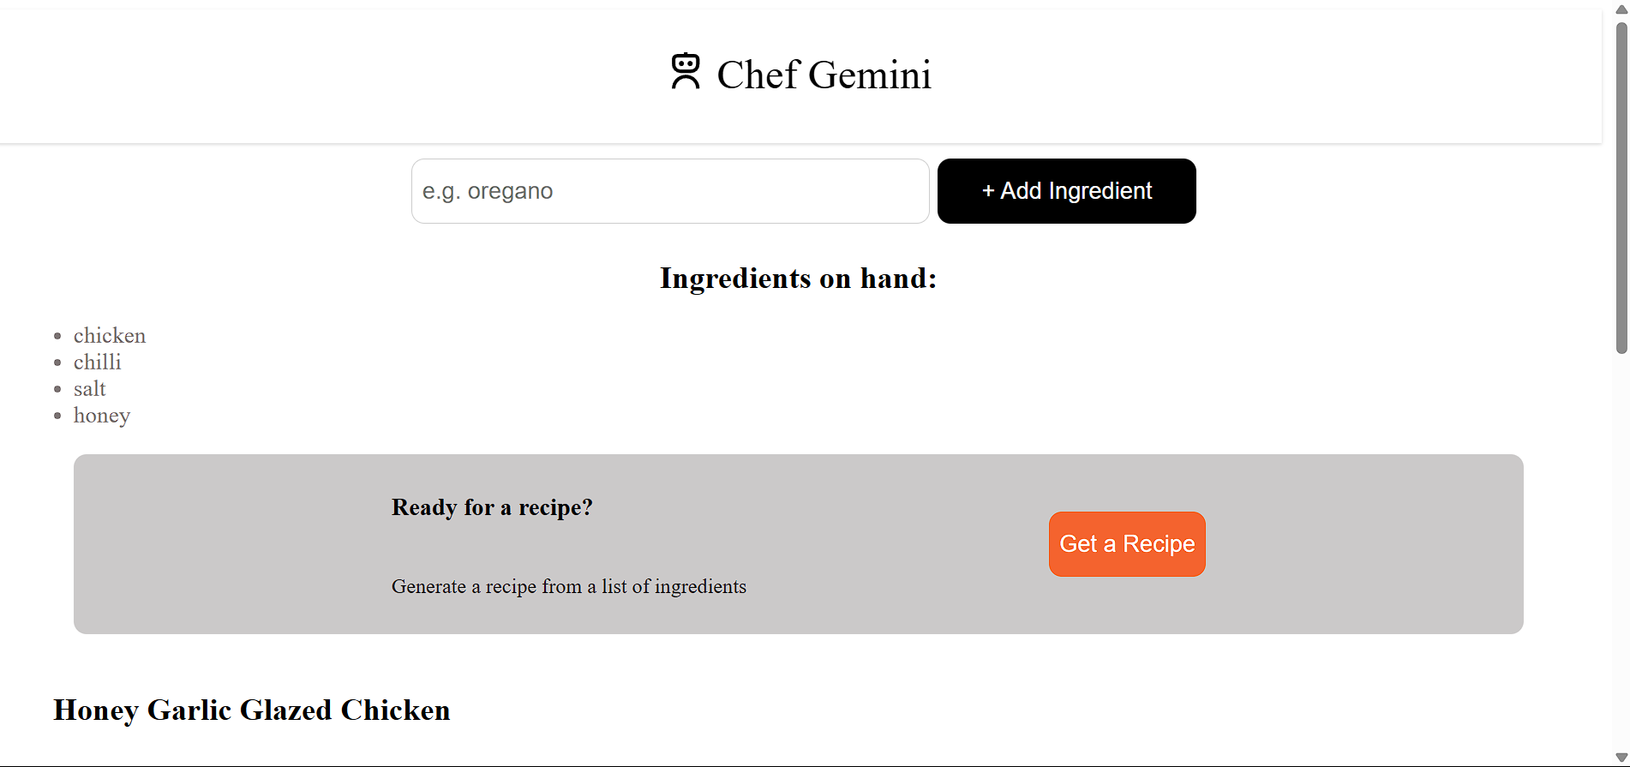Screen dimensions: 1630x767
Task: Click the scrollbar down arrow
Action: point(1620,755)
